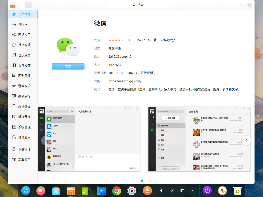Click the store bag logo icon
The image size is (263, 197).
(13, 5)
